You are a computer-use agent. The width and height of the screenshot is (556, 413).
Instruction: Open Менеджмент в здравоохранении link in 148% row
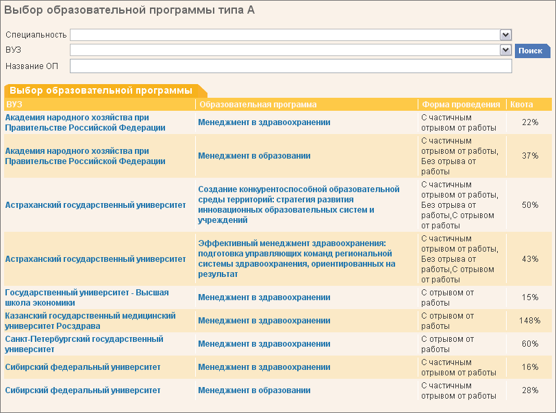tap(264, 321)
